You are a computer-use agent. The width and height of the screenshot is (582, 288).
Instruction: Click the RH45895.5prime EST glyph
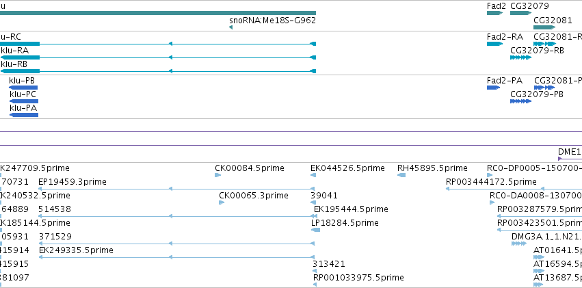(401, 175)
